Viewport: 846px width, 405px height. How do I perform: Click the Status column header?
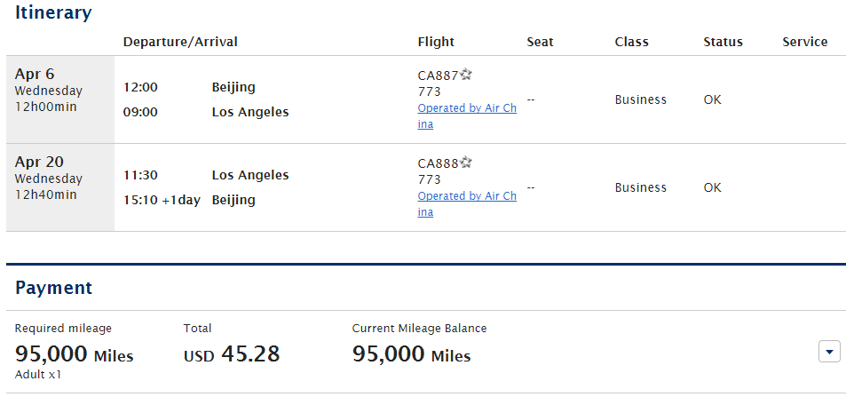[723, 42]
